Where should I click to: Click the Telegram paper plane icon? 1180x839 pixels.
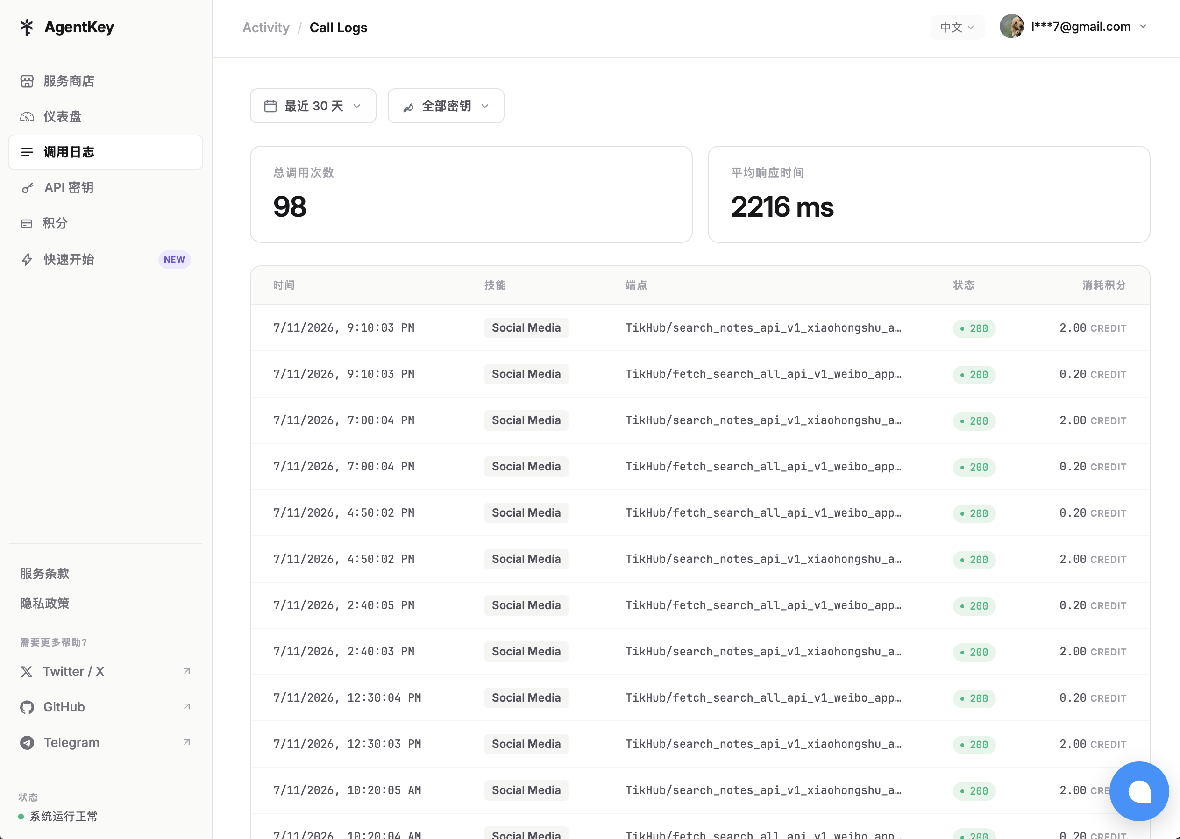(x=27, y=743)
